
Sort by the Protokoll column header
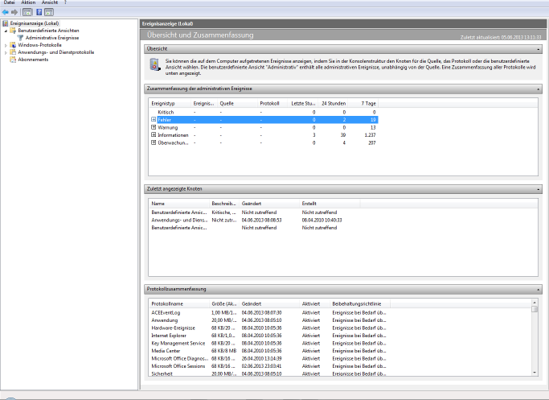click(272, 103)
